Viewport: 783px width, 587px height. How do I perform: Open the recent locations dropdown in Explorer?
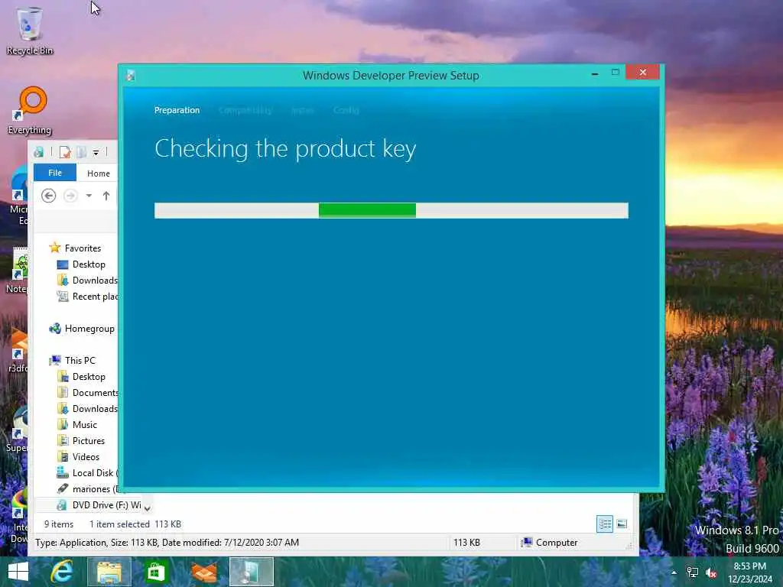(x=89, y=196)
